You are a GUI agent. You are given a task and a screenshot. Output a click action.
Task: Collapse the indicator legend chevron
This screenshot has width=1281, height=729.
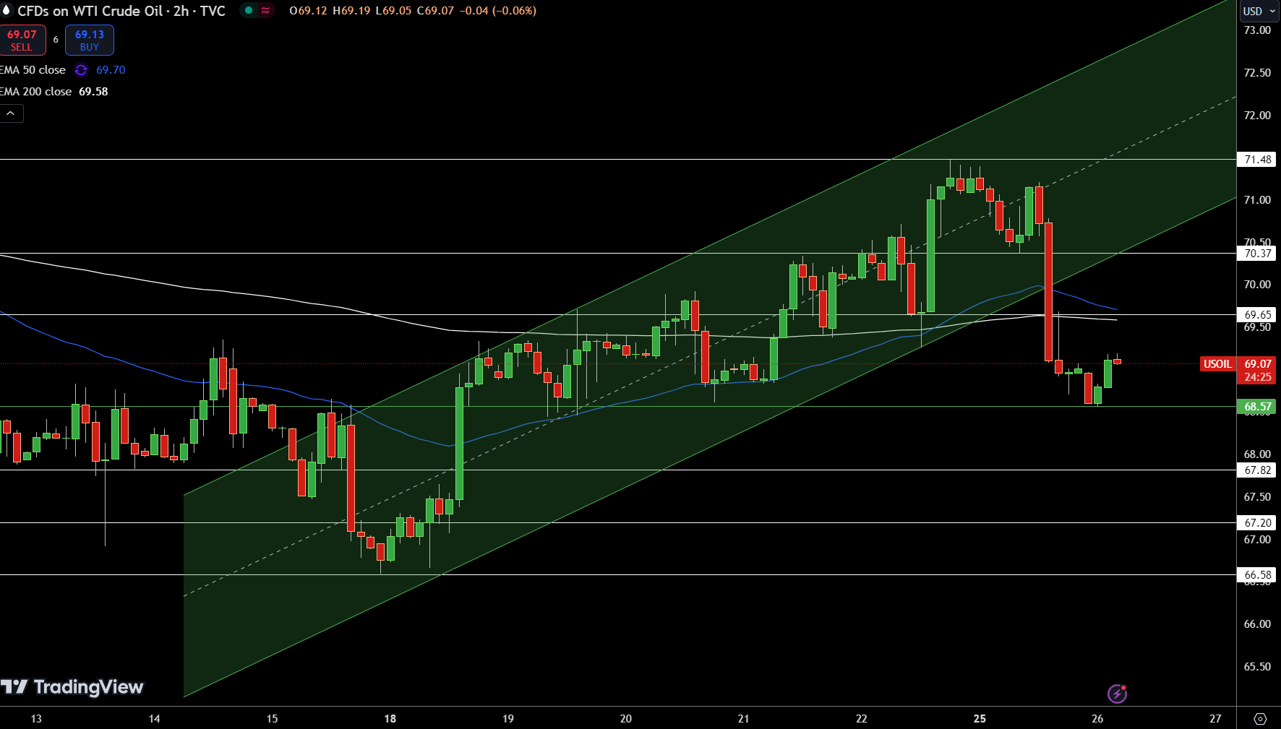[11, 113]
